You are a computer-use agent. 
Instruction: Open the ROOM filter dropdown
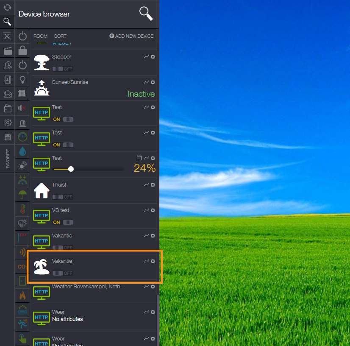coord(40,36)
